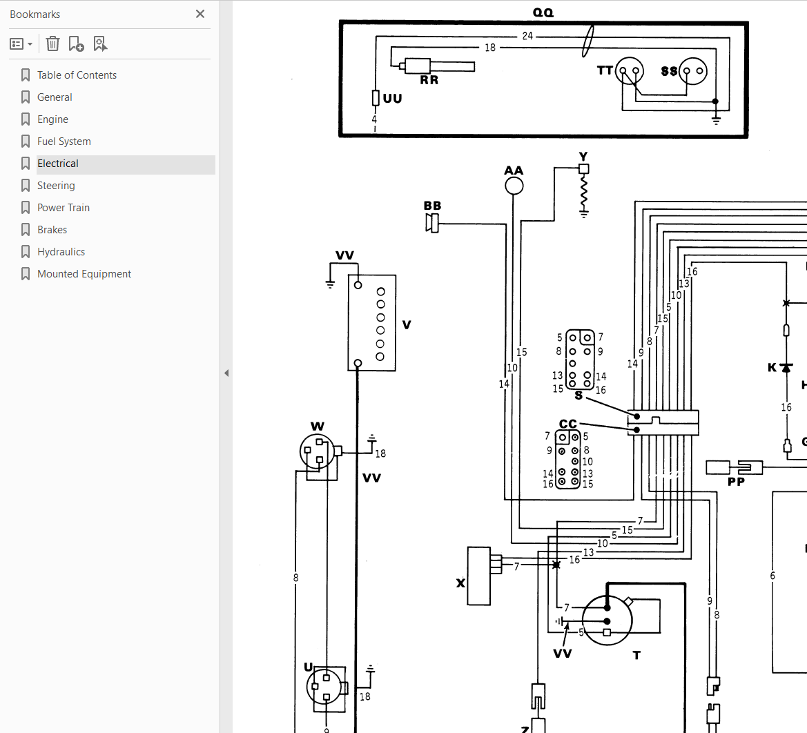Add a new bookmark
Viewport: 807px width, 733px height.
tap(76, 43)
